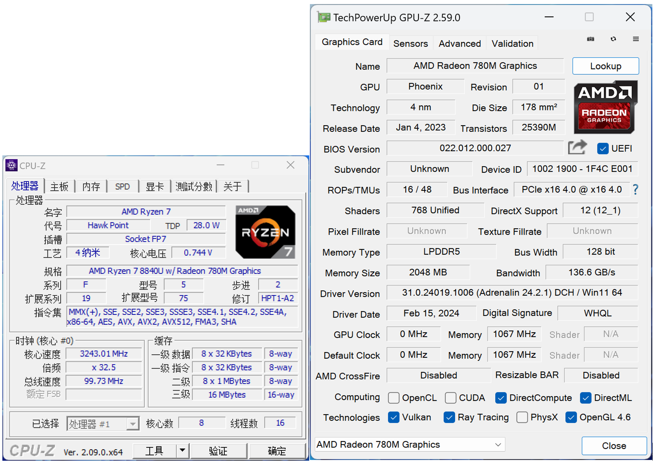
Task: Click the GPU-Z refresh icon
Action: (x=613, y=39)
